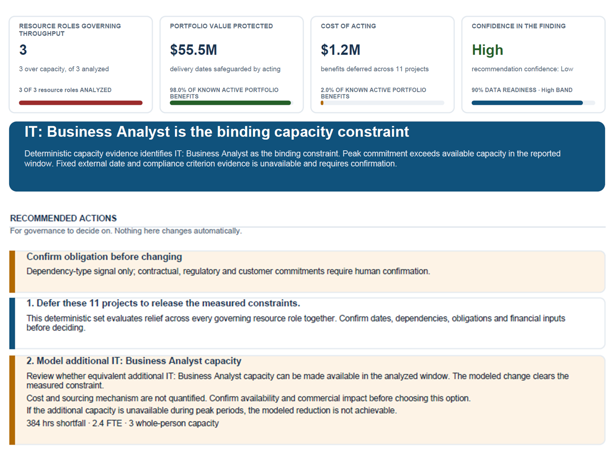The image size is (611, 452).
Task: Click 'Review whether equivalent additional' paragraph
Action: click(297, 381)
